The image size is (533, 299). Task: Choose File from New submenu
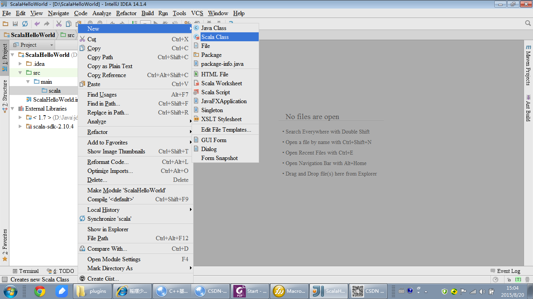225,46
